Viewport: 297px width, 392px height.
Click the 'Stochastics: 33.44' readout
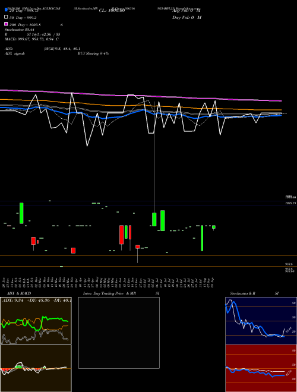19,30
